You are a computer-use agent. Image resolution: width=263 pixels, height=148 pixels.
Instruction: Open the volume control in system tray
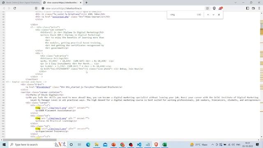pyautogui.click(x=233, y=144)
